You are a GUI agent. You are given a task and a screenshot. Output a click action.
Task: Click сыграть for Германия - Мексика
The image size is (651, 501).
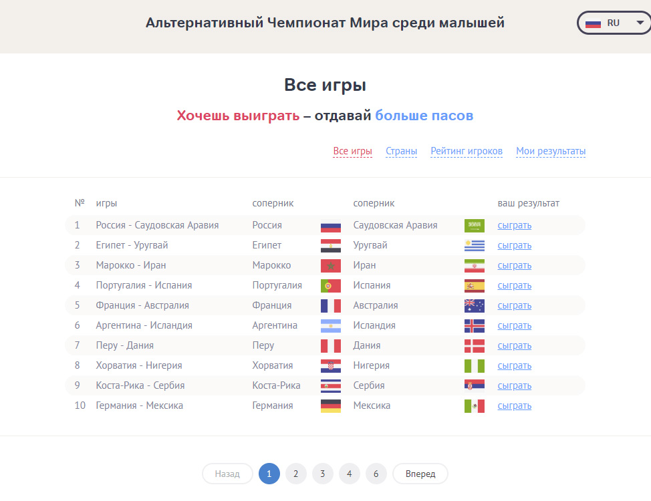pos(515,405)
